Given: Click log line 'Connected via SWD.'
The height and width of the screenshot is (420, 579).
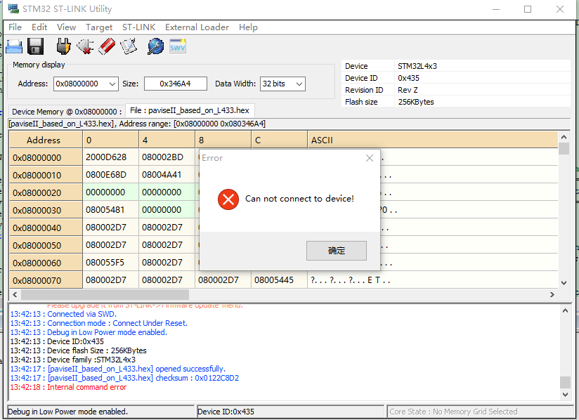Looking at the screenshot, I should 63,314.
